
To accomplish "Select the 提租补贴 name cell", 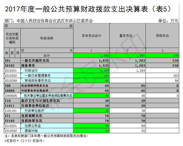I will (47, 131).
